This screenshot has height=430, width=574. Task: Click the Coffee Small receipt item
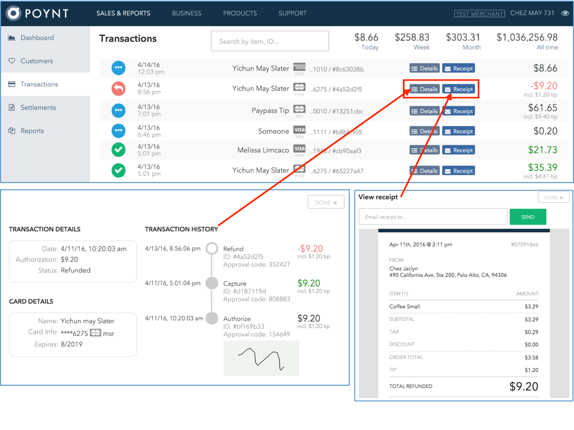click(x=405, y=306)
